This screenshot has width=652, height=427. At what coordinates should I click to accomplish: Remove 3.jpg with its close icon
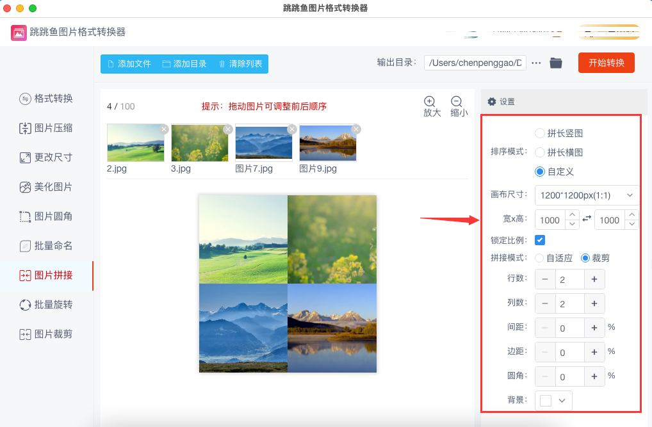tap(228, 129)
